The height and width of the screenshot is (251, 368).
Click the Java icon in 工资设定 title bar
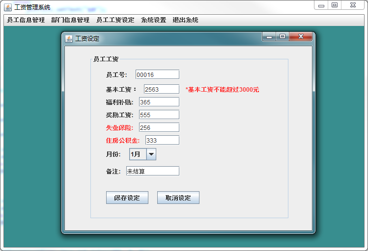(69, 39)
